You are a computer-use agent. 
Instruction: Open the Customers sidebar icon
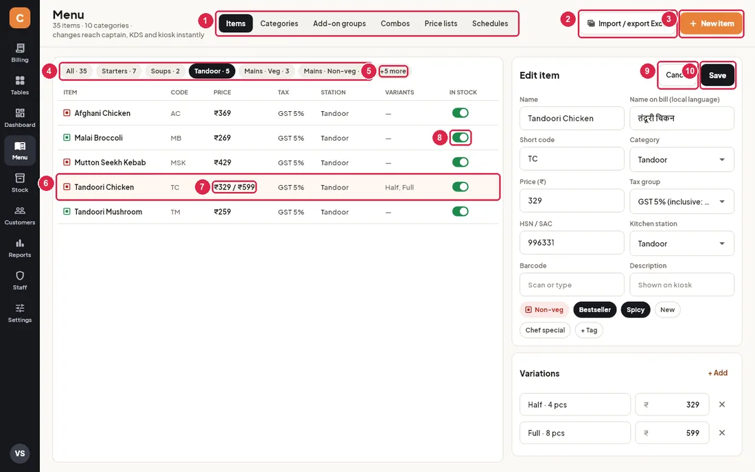[20, 215]
